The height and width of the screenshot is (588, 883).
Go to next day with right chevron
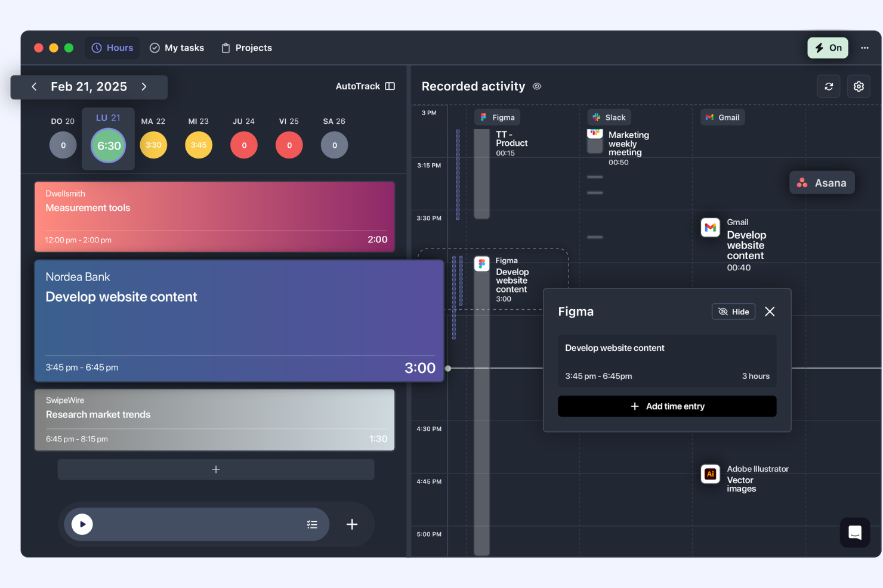(x=144, y=86)
